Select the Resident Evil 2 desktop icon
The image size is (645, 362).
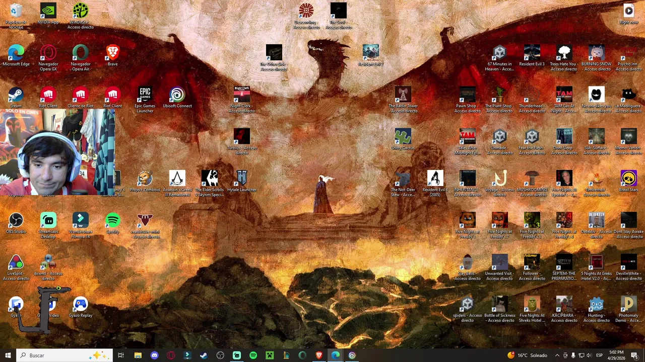click(x=370, y=56)
